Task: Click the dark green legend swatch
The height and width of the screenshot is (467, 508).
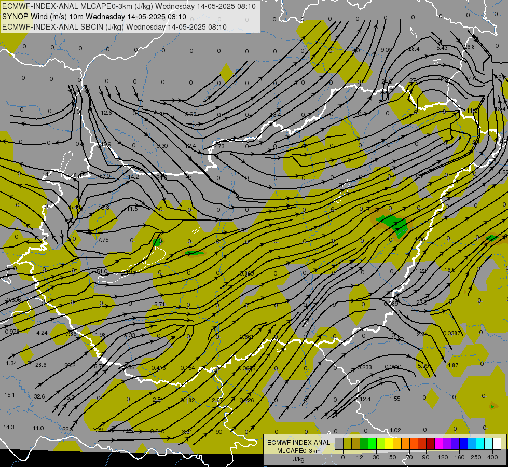Action: coord(364,444)
